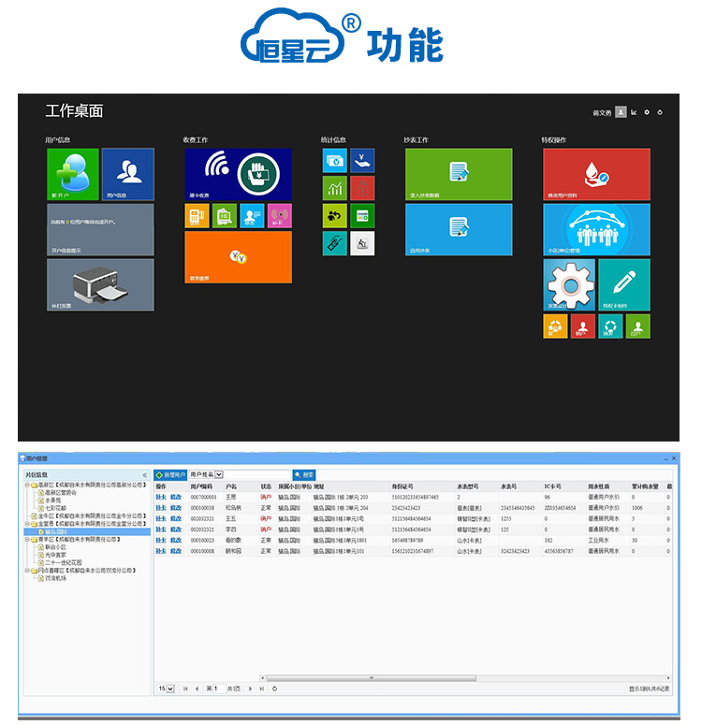Collapse the 高新区 tree node
Image resolution: width=702 pixels, height=725 pixels.
click(x=27, y=485)
